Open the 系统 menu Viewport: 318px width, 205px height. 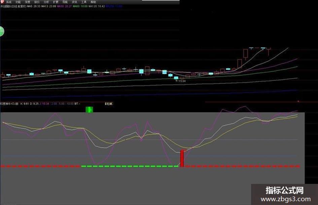[x=9, y=2]
